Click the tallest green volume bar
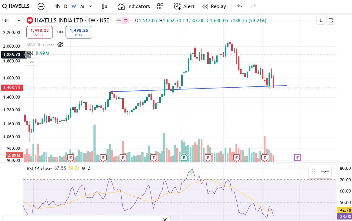The width and height of the screenshot is (352, 221). (94, 144)
